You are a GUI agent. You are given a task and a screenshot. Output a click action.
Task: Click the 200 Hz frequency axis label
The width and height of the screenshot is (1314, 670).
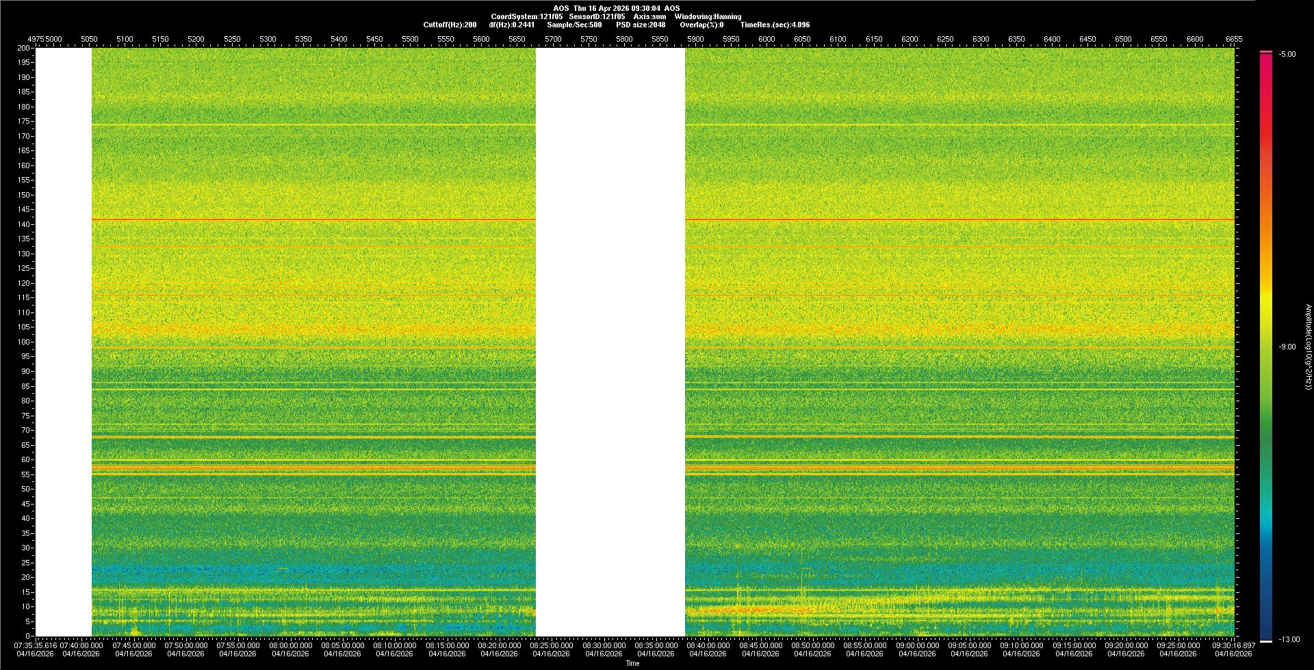[24, 48]
